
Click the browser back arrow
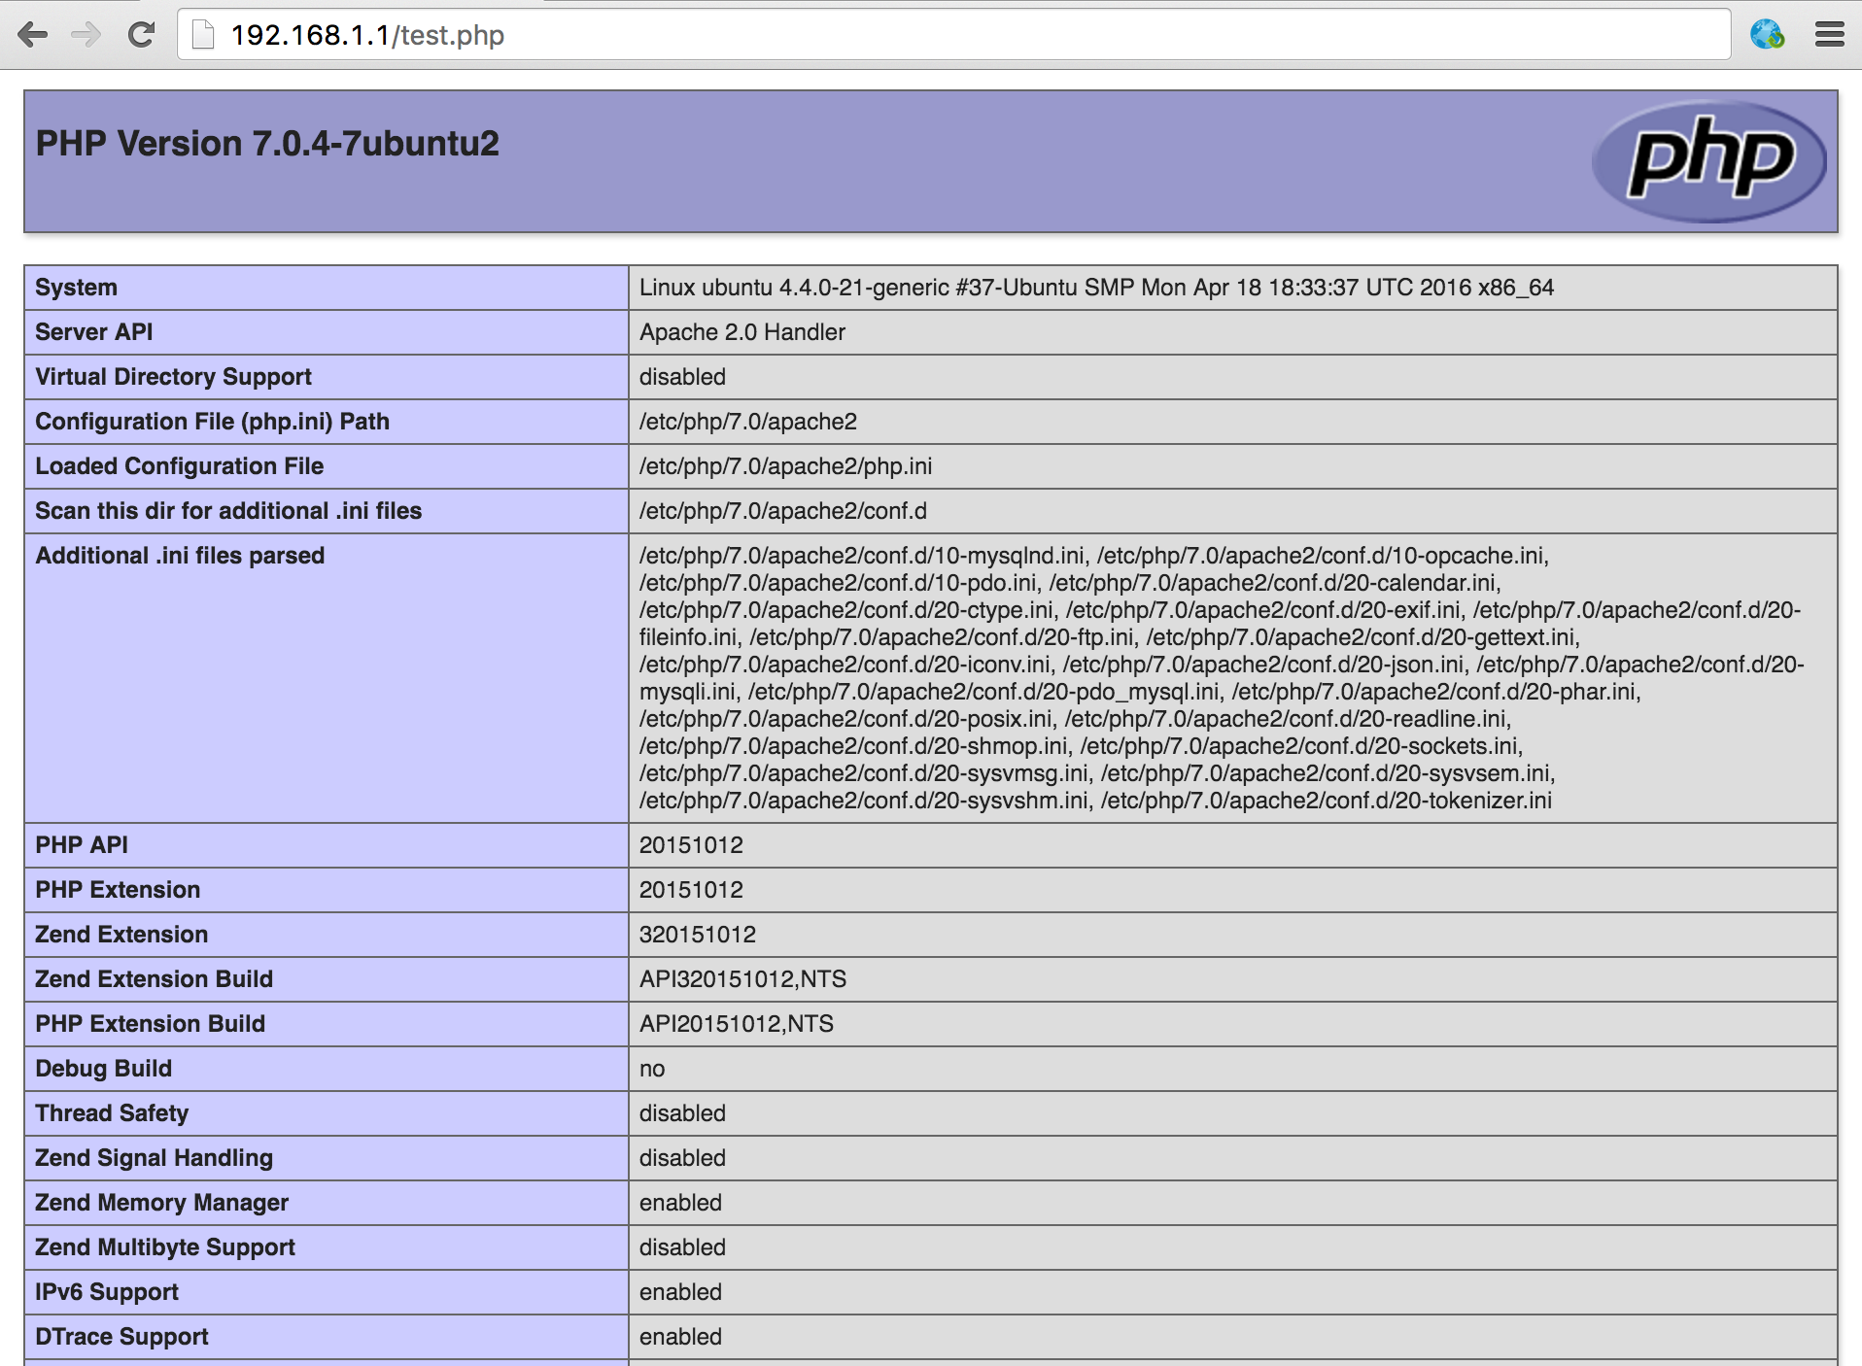[x=32, y=35]
